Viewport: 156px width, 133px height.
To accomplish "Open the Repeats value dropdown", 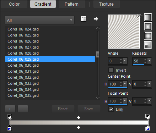I will [150, 61].
